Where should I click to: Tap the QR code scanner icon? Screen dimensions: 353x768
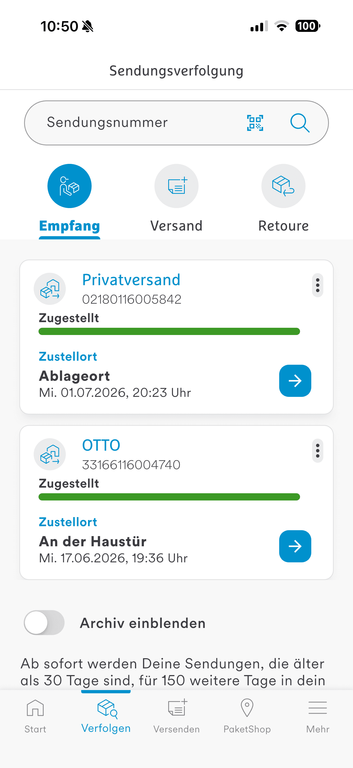click(255, 123)
